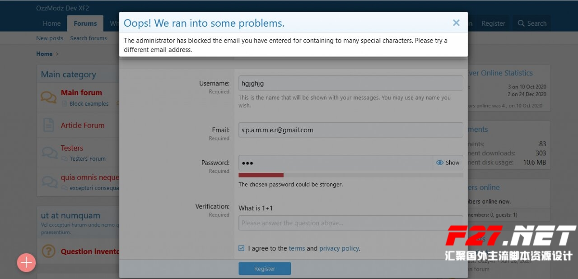This screenshot has width=578, height=279.
Task: Open the Home navigation tab
Action: coord(51,23)
